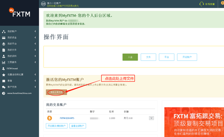Expand 教育 sidebar chevron
Screen dimensions: 224x137
coord(35,81)
